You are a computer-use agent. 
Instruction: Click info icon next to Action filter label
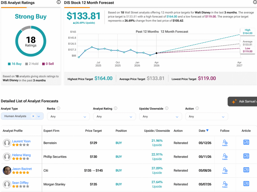[197, 108]
